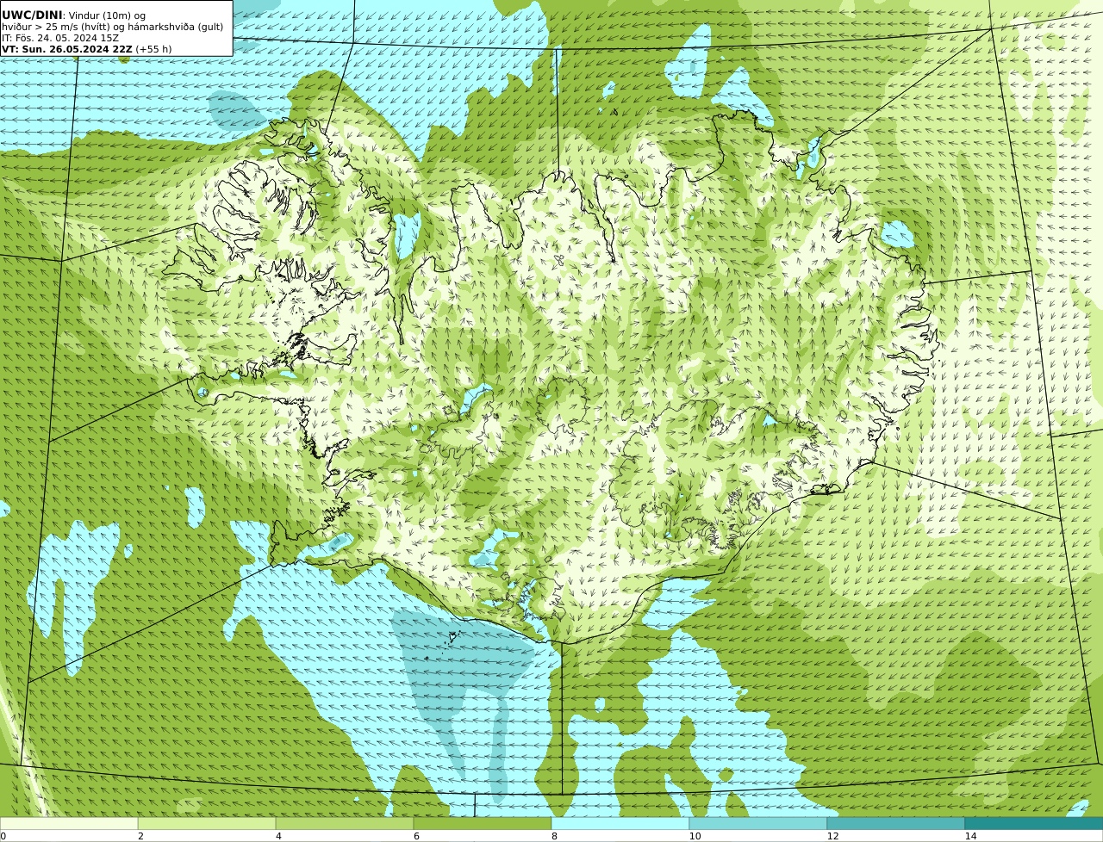Click the color scale label 4
This screenshot has height=842, width=1103.
[278, 836]
